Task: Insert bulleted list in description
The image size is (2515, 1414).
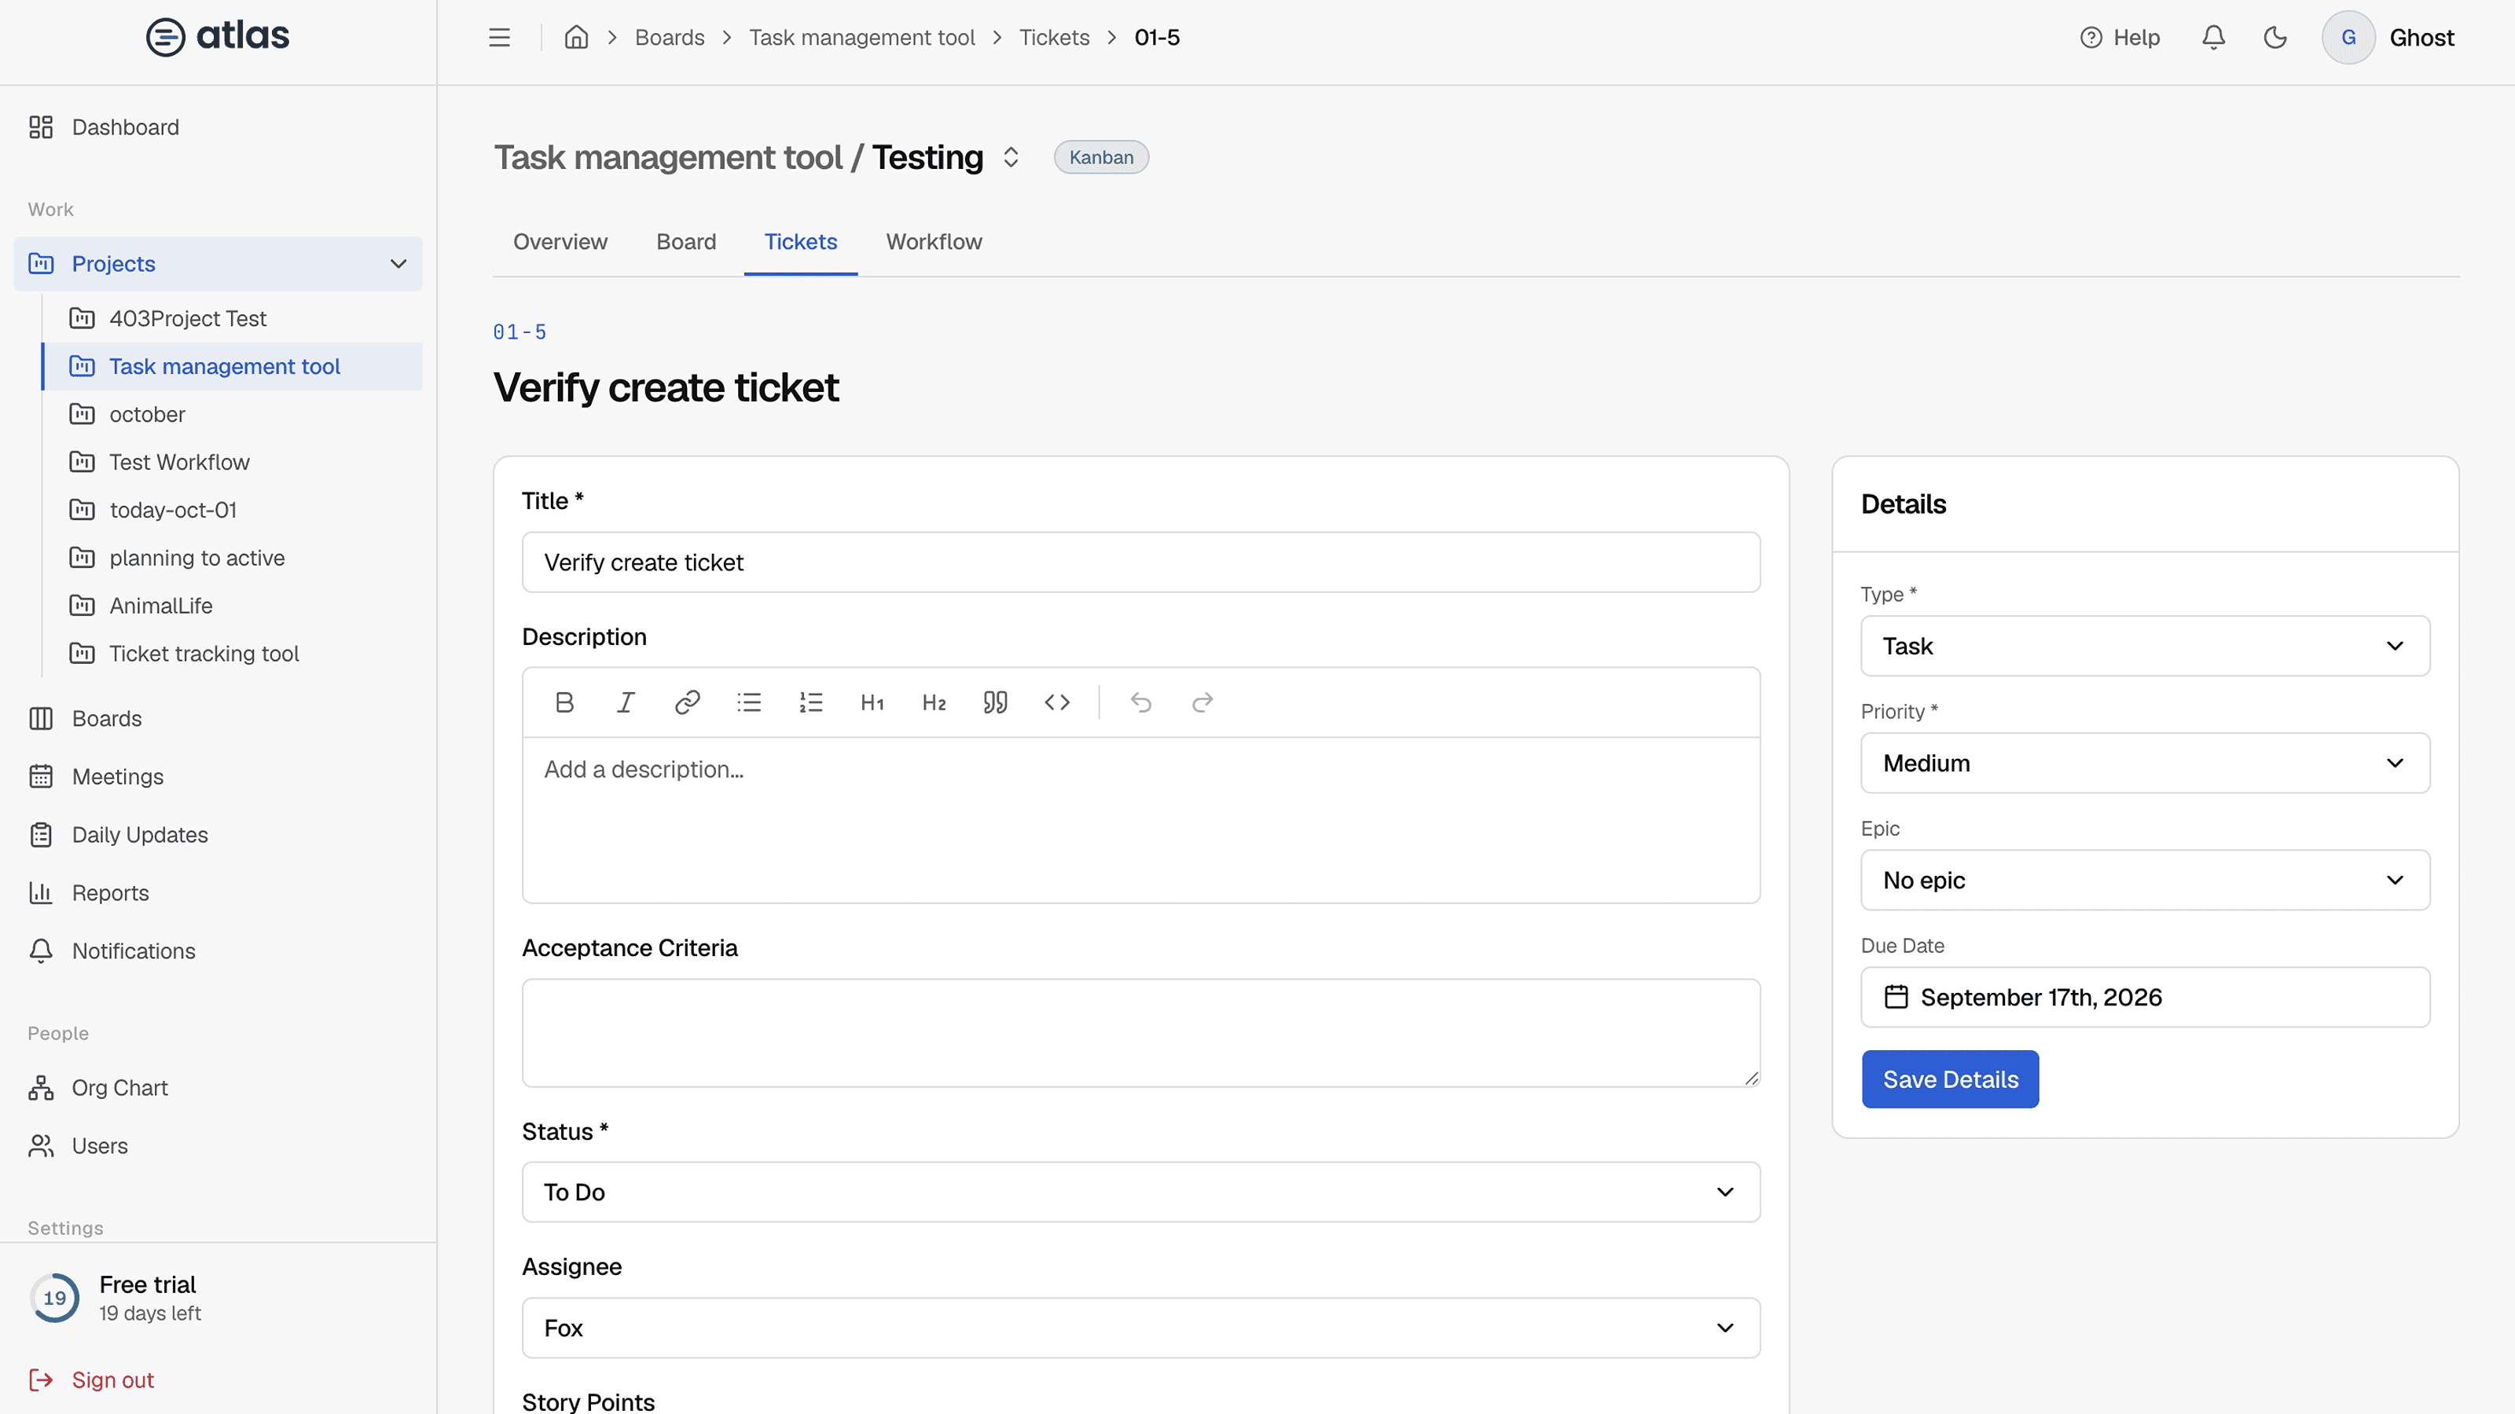Action: coord(749,702)
